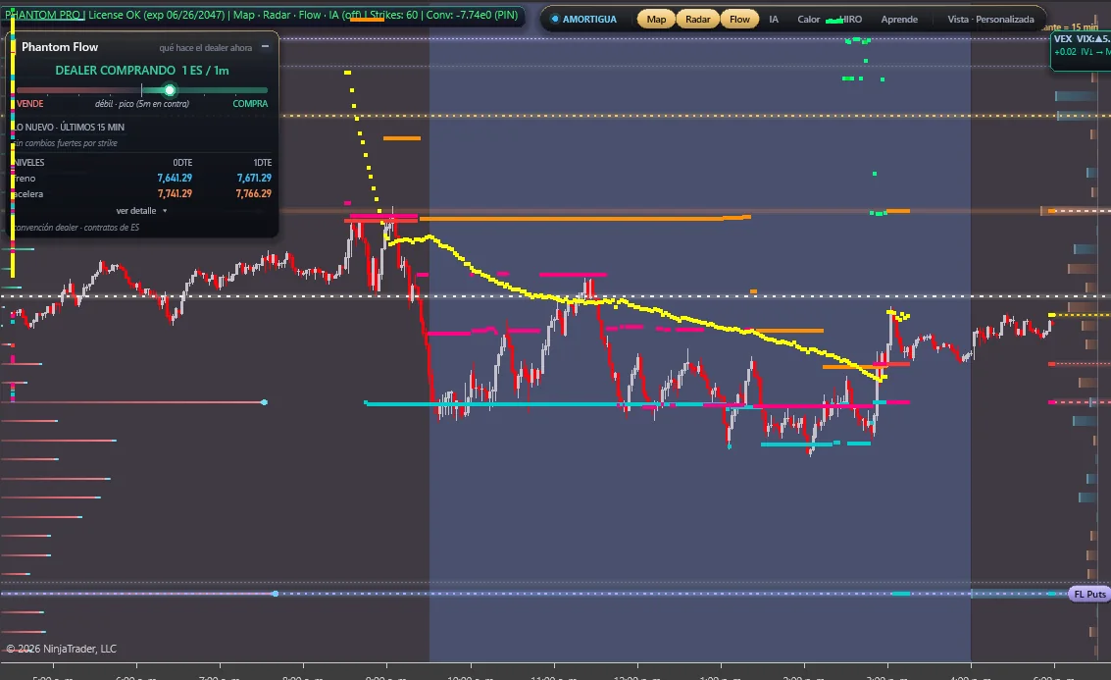Expand the 'ver detalle' section
The width and height of the screenshot is (1111, 680).
point(141,211)
